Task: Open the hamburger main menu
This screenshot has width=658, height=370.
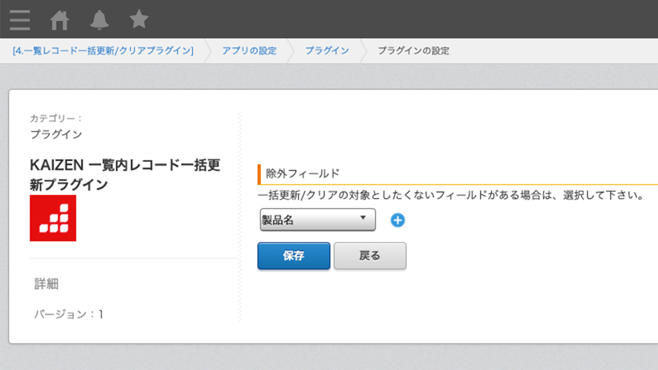Action: 20,20
